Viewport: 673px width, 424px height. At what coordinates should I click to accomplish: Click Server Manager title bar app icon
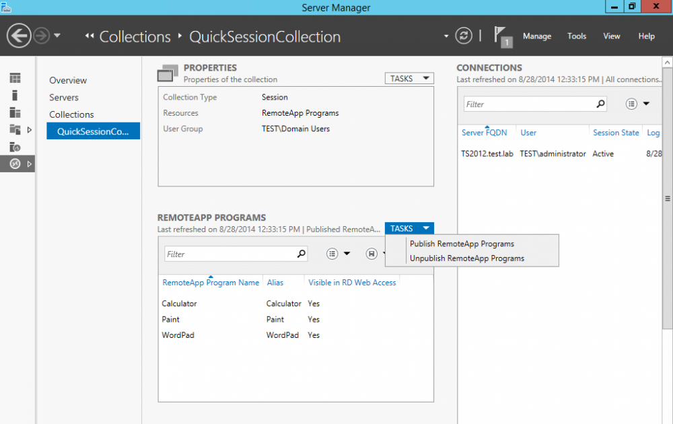click(x=5, y=7)
